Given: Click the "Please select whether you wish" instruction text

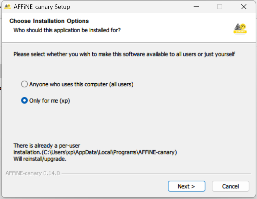Looking at the screenshot, I should [124, 54].
